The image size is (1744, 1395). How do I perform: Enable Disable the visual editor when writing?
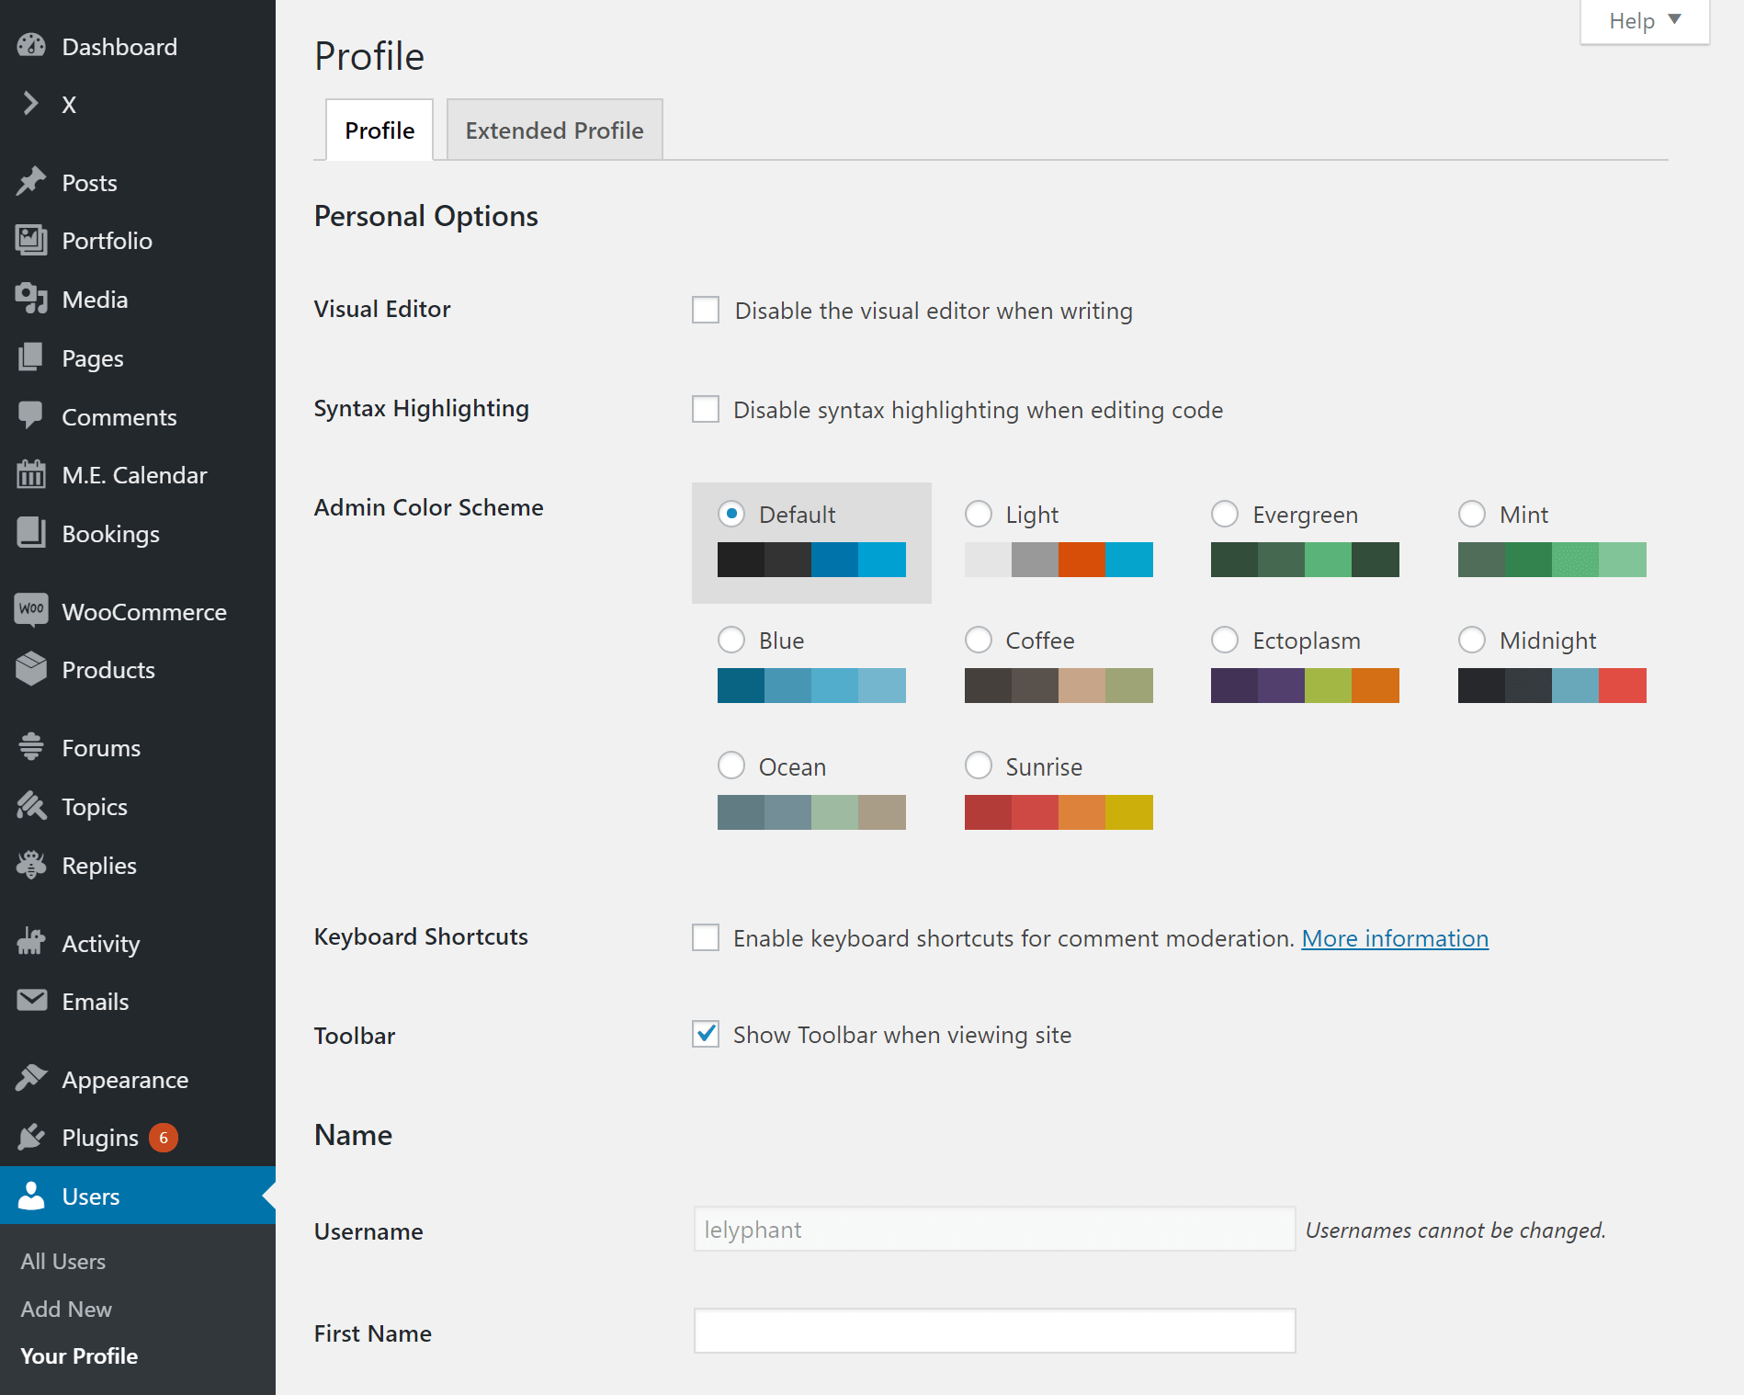[705, 311]
